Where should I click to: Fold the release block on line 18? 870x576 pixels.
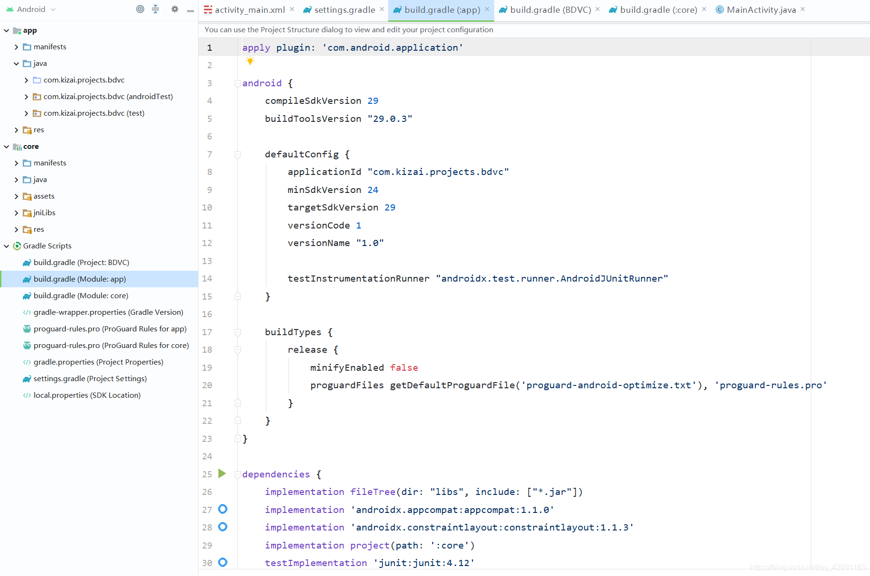coord(237,350)
